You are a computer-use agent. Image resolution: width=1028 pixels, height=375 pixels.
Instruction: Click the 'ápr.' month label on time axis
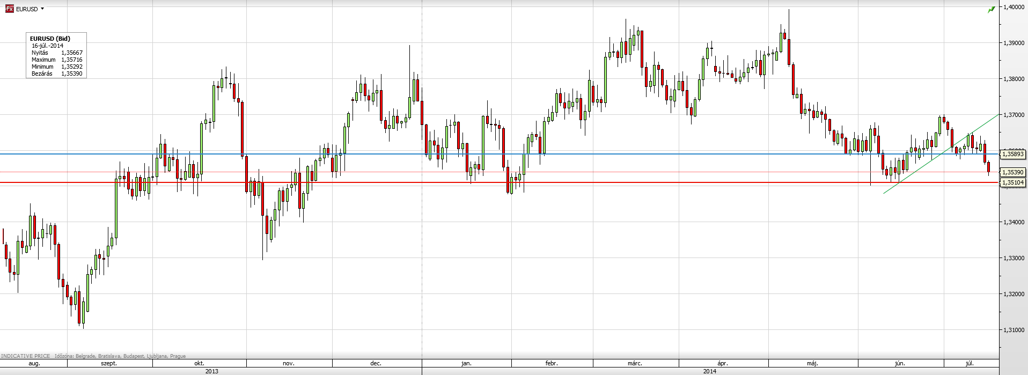(723, 363)
